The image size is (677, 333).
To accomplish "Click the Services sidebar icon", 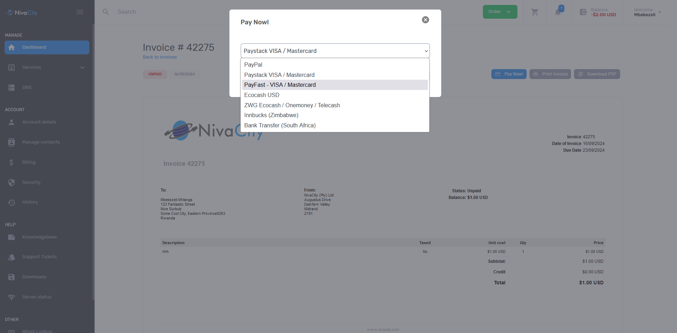I will tap(12, 67).
